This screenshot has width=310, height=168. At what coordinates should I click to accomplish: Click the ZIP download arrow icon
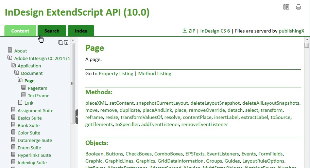[x=185, y=30]
